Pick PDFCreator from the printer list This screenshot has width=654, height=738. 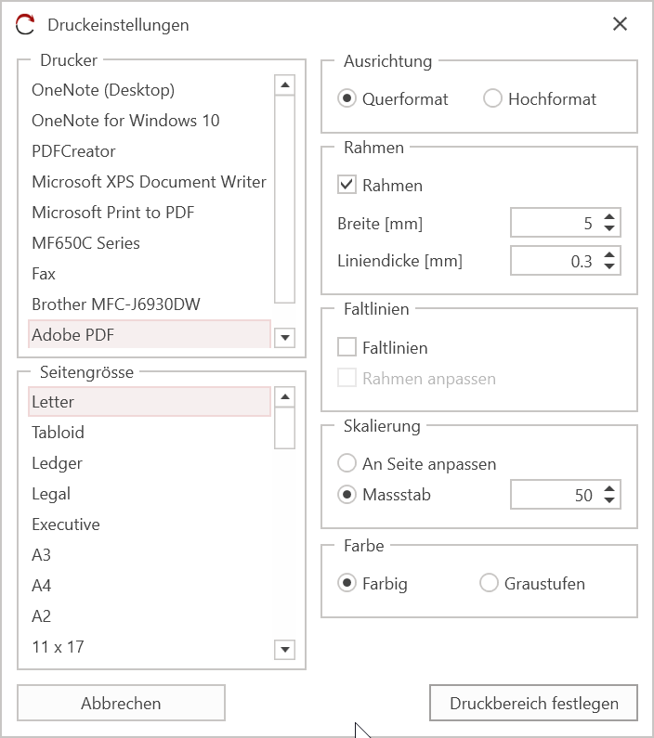click(x=73, y=150)
